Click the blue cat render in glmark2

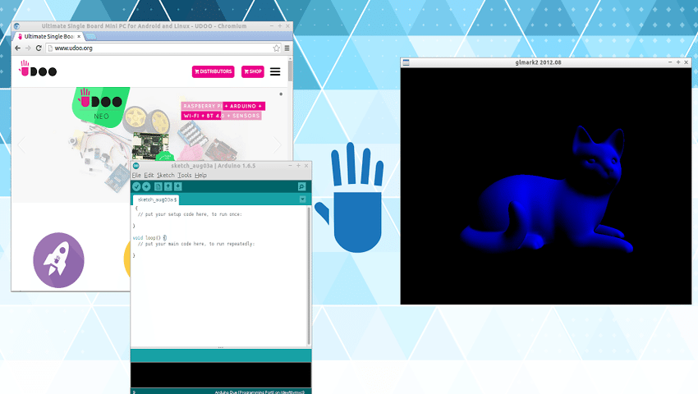pyautogui.click(x=548, y=191)
